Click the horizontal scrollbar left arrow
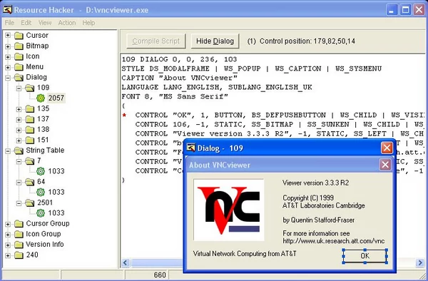Image resolution: width=428 pixels, height=281 pixels. 126,262
